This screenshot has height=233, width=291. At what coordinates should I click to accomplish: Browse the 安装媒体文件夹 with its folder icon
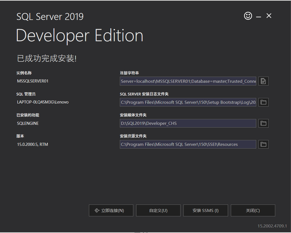(x=263, y=123)
